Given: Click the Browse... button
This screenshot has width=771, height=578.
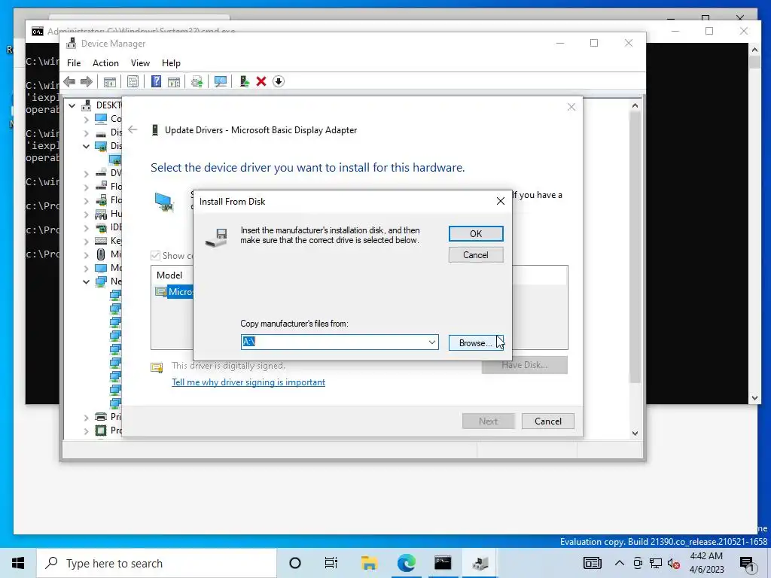Looking at the screenshot, I should tap(476, 343).
